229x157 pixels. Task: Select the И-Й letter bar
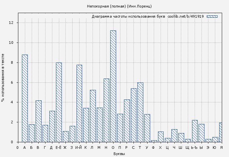click(79, 103)
